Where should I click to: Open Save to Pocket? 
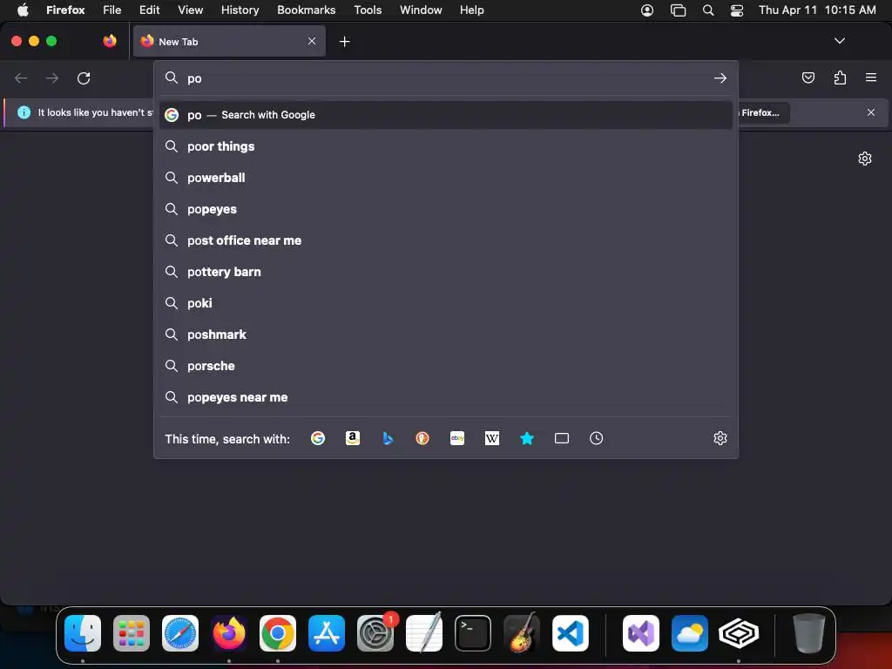(x=808, y=78)
